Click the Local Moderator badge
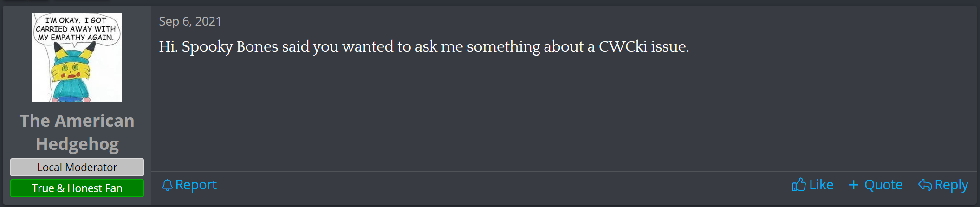 pyautogui.click(x=77, y=167)
